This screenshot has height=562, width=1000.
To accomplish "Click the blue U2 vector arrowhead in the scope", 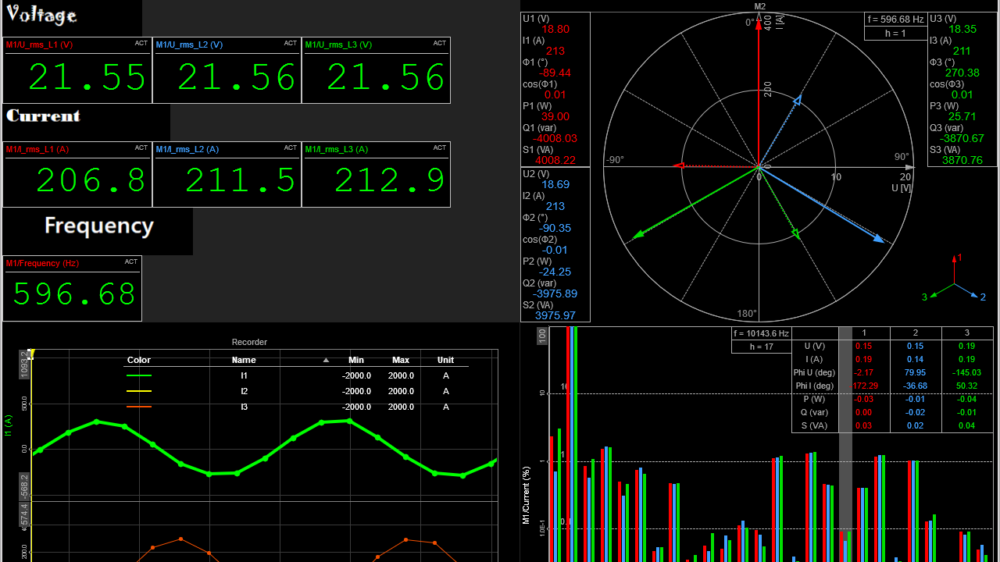I will (x=879, y=239).
